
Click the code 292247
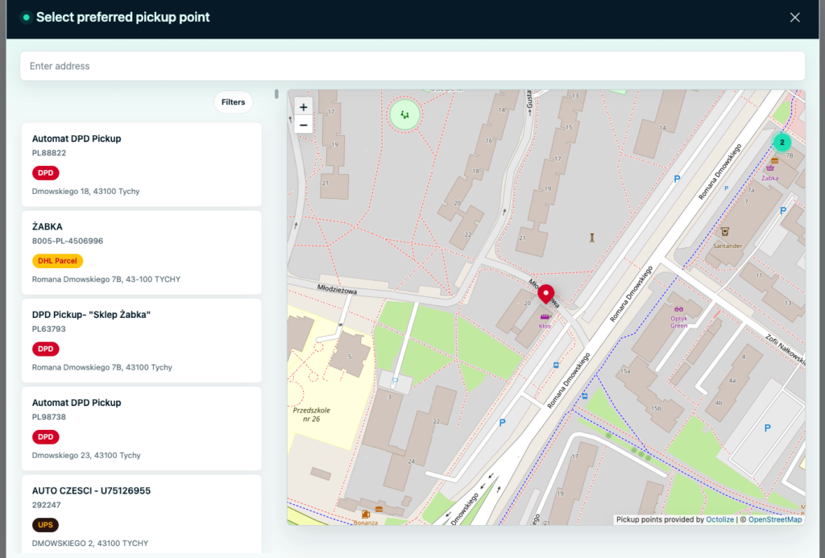coord(46,505)
